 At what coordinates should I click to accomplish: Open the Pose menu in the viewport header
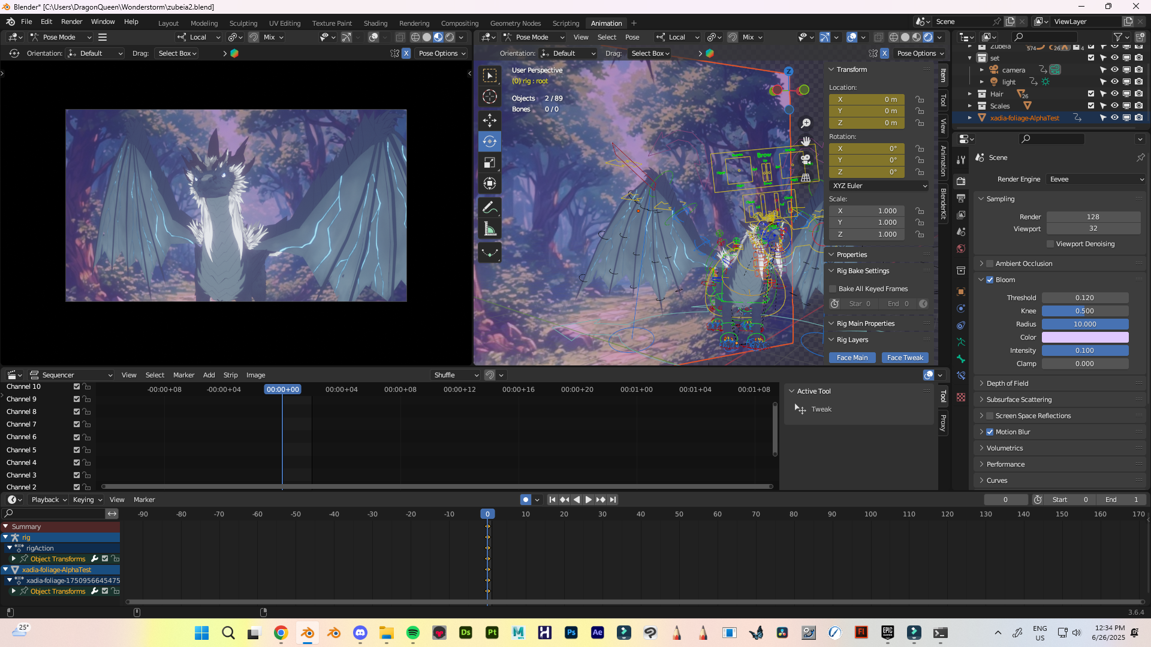coord(632,37)
